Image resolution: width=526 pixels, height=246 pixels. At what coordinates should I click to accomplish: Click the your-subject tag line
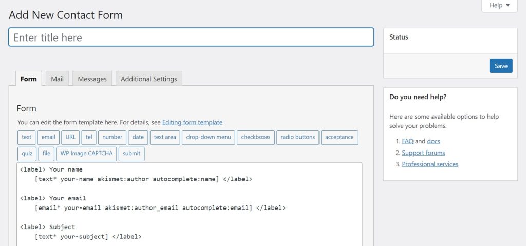click(88, 237)
